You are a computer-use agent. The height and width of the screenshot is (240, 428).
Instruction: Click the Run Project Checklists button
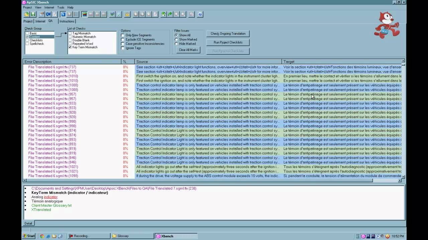coord(228,42)
